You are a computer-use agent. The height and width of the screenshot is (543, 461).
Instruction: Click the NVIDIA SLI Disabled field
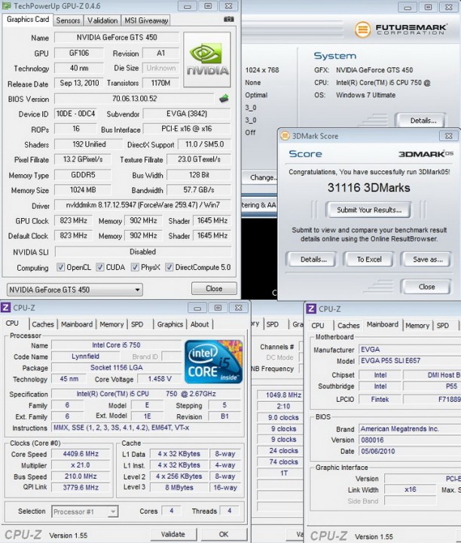click(143, 252)
